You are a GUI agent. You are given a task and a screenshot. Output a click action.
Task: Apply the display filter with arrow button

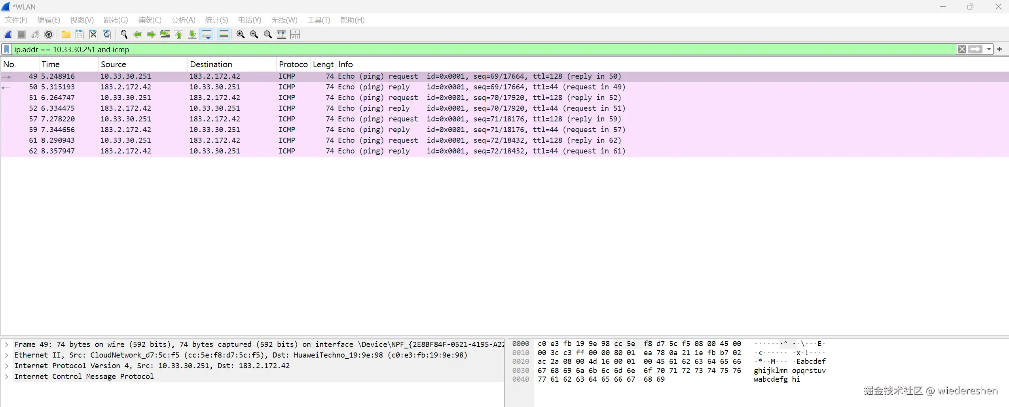click(x=975, y=49)
